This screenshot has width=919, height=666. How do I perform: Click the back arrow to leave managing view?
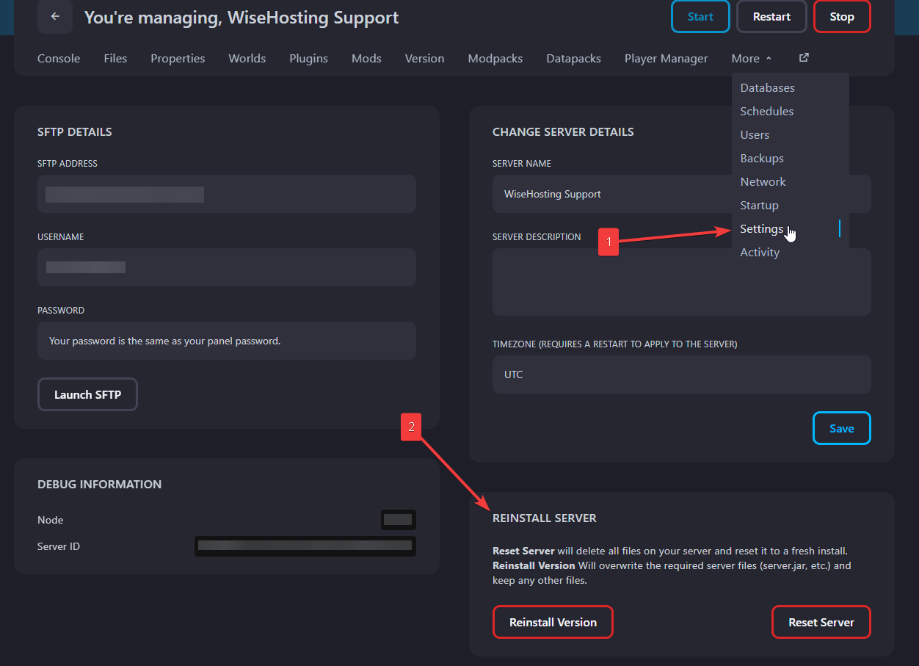55,16
